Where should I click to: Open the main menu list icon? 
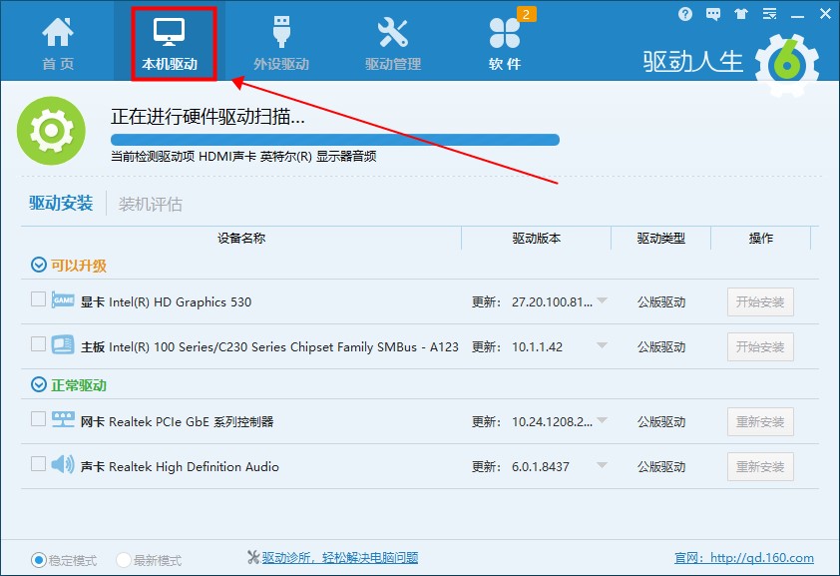coord(770,14)
